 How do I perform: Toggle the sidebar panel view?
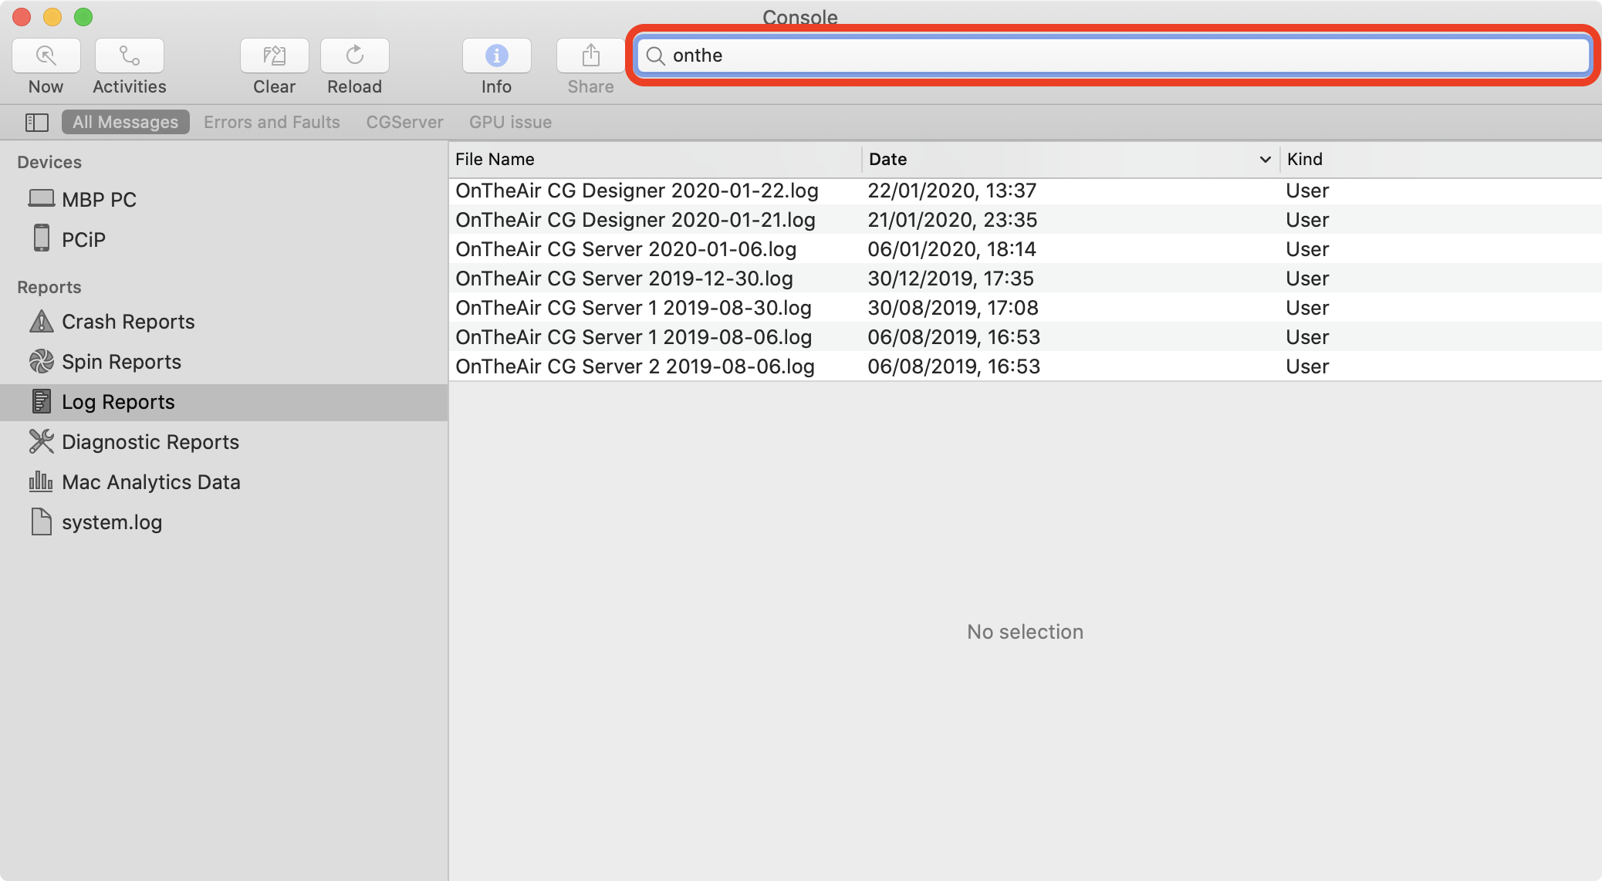[x=38, y=122]
